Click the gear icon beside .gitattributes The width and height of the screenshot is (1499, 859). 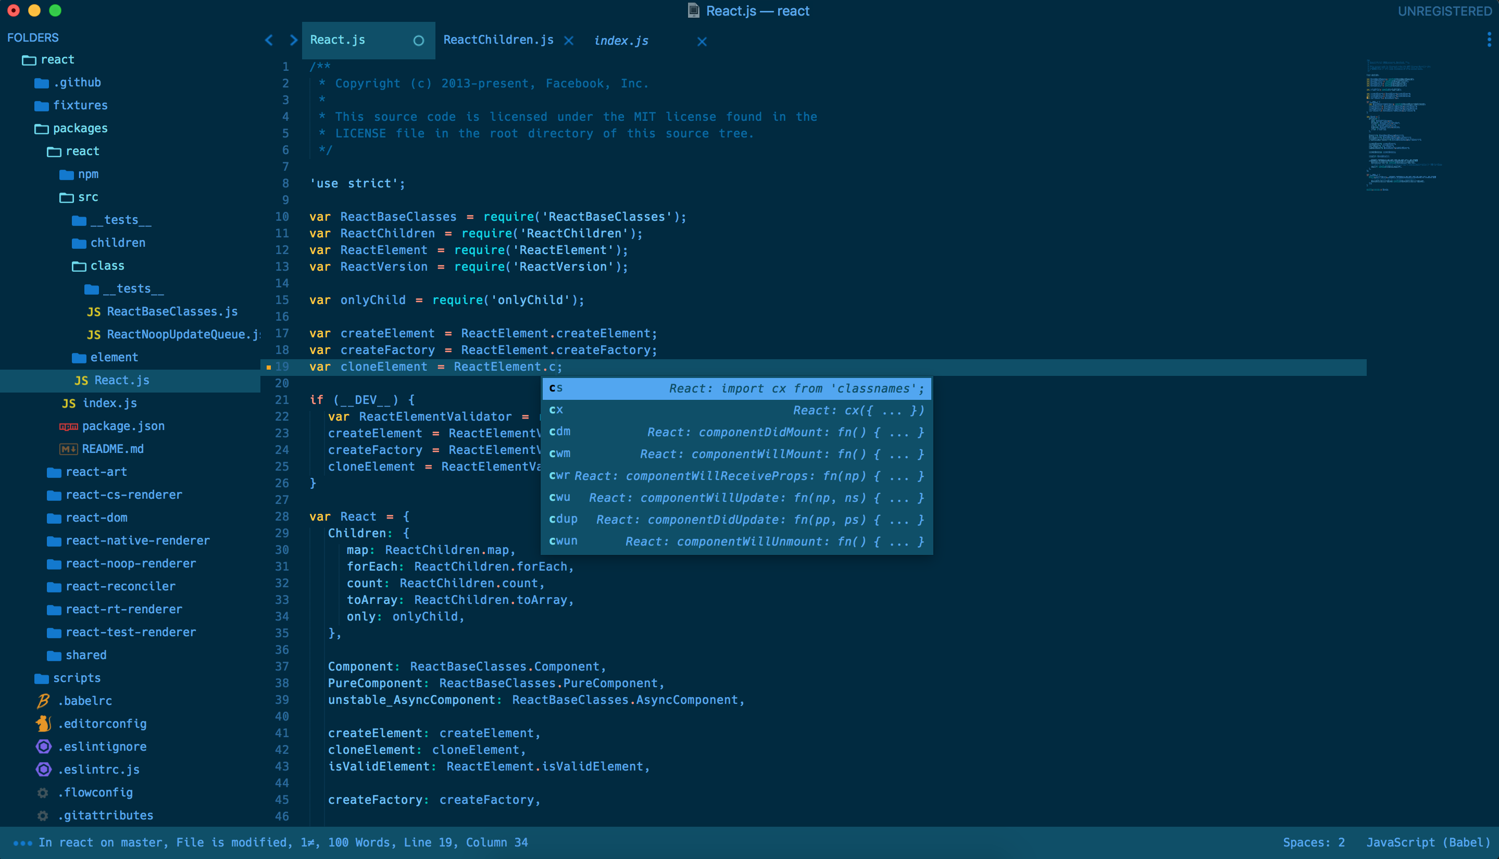coord(43,816)
